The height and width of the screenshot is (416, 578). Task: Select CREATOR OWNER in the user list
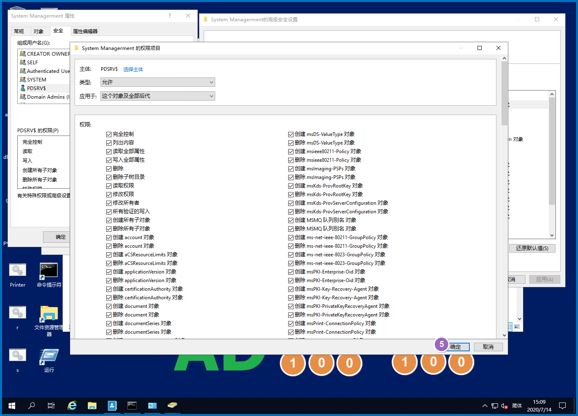tap(45, 54)
